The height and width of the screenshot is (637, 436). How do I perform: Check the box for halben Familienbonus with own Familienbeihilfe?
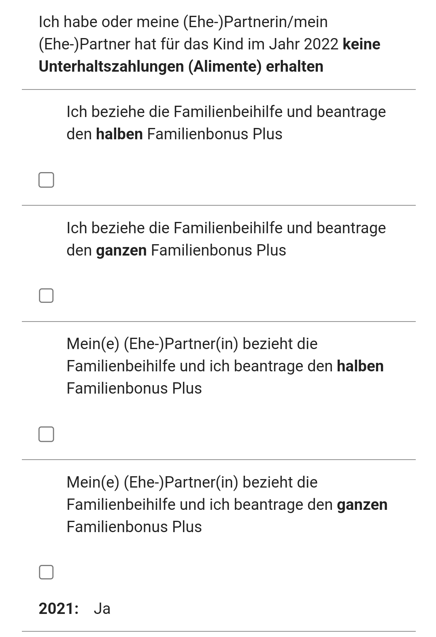tap(46, 180)
